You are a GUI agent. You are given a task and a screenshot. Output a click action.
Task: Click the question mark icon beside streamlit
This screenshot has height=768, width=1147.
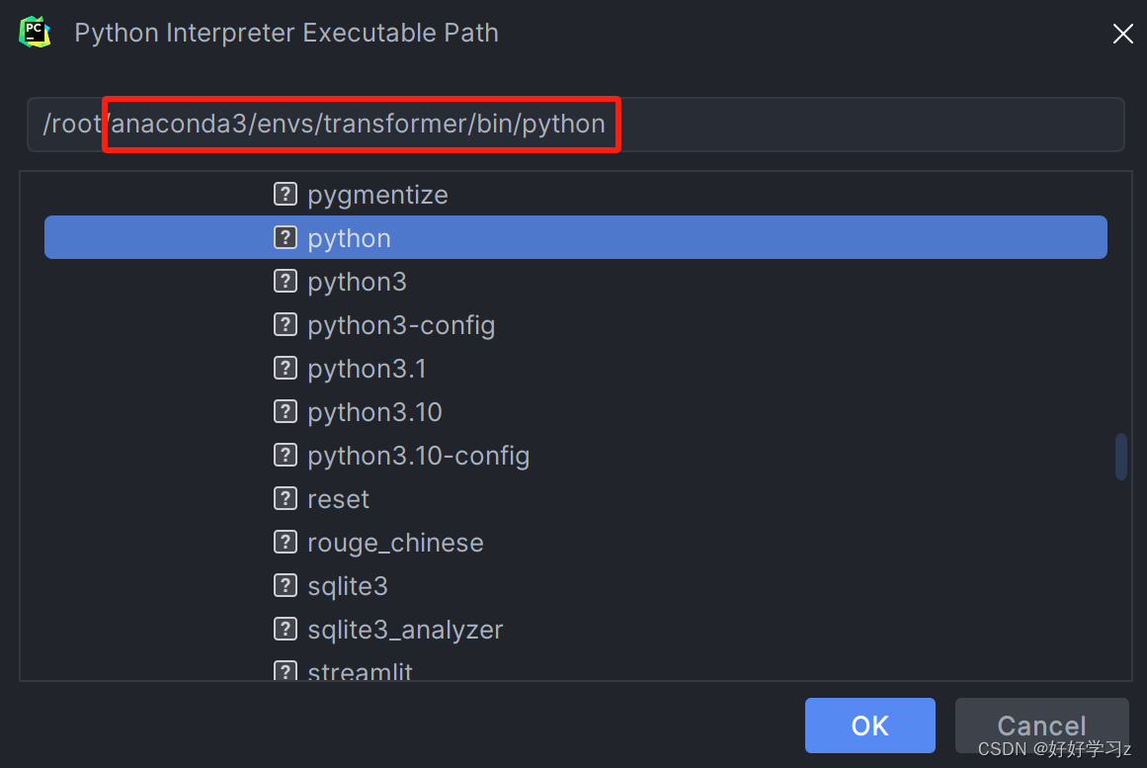[286, 671]
